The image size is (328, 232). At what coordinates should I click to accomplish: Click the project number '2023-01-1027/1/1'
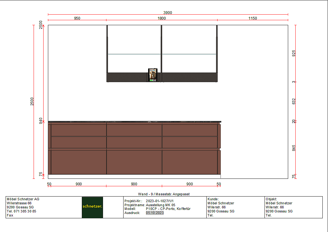click(x=160, y=201)
